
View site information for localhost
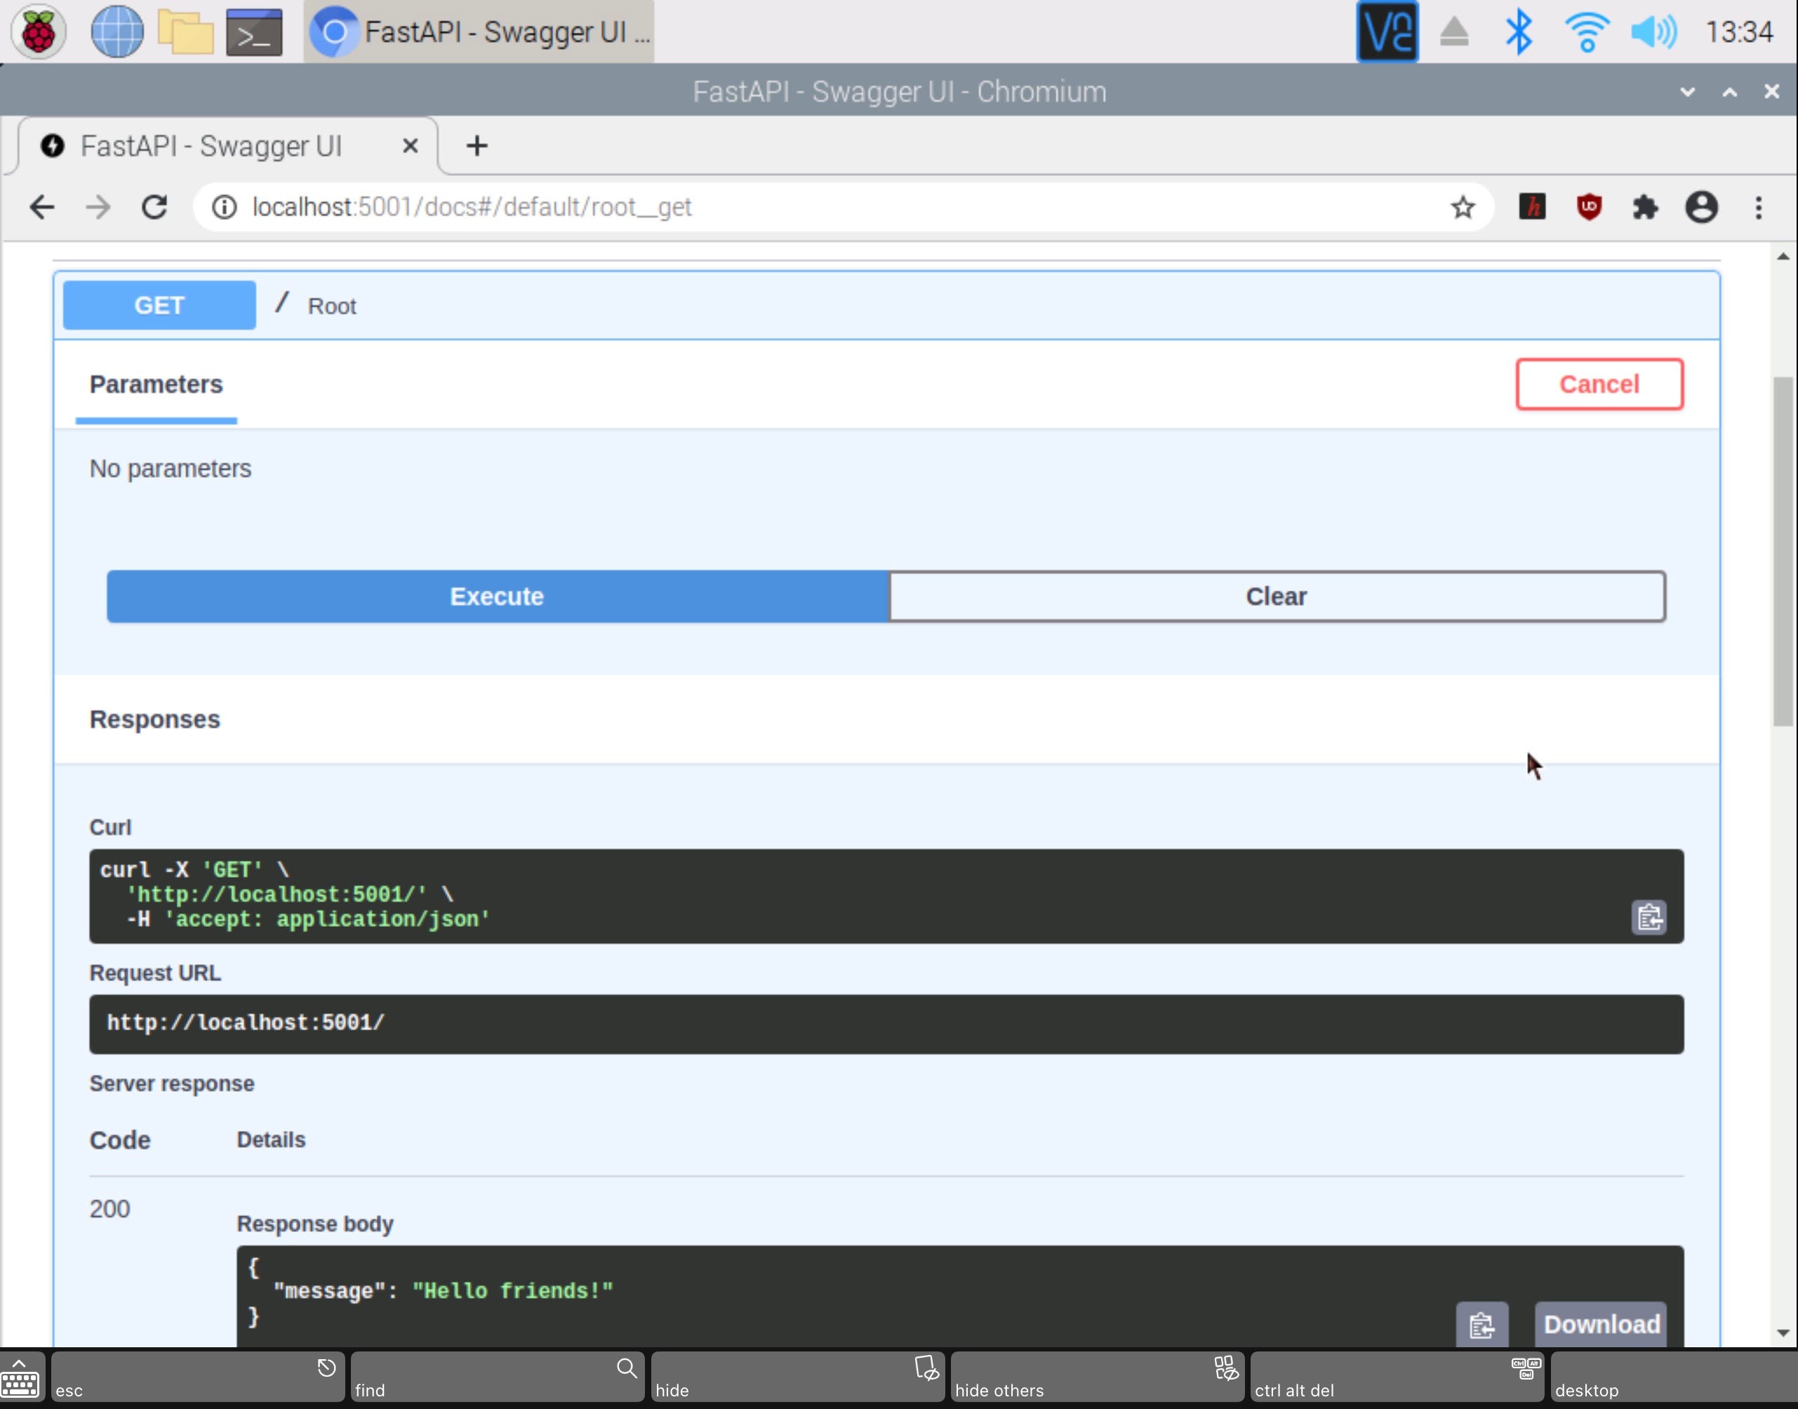click(225, 207)
